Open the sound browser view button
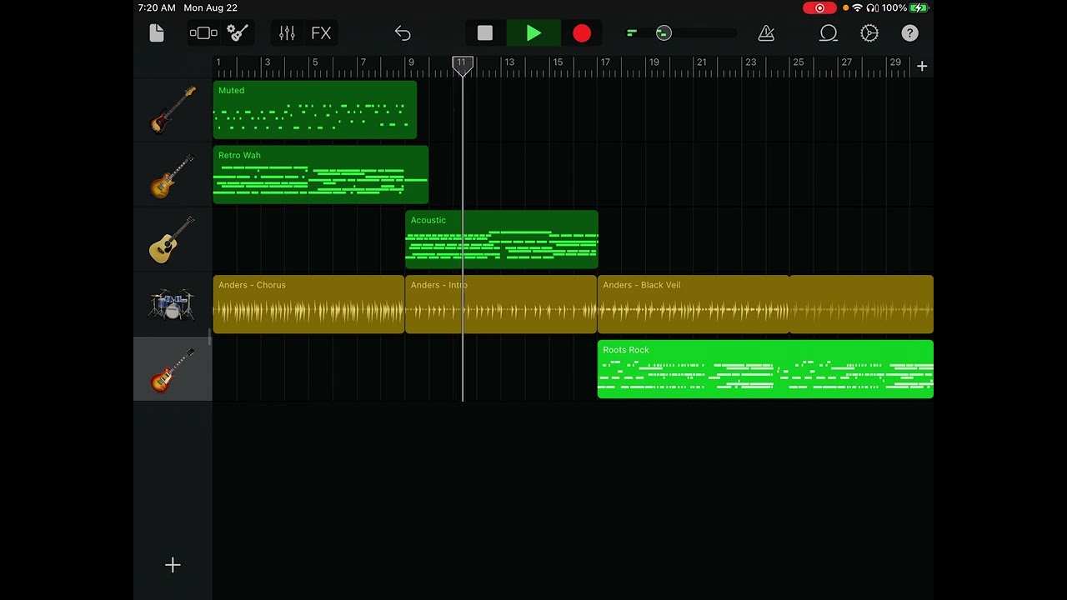 (203, 33)
